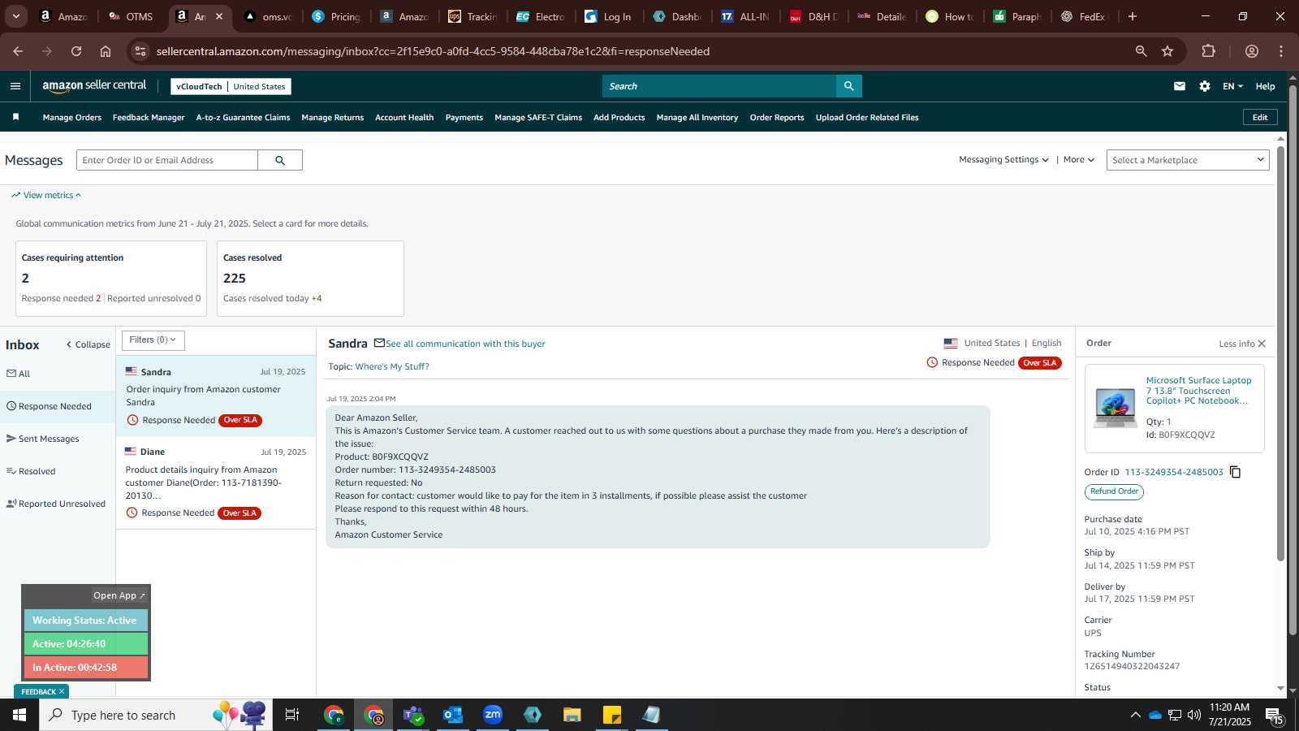The width and height of the screenshot is (1299, 731).
Task: Open the mail envelope icon in header
Action: [1180, 86]
